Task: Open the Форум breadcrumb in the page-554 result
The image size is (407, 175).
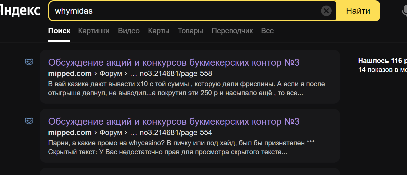Action: pos(111,133)
